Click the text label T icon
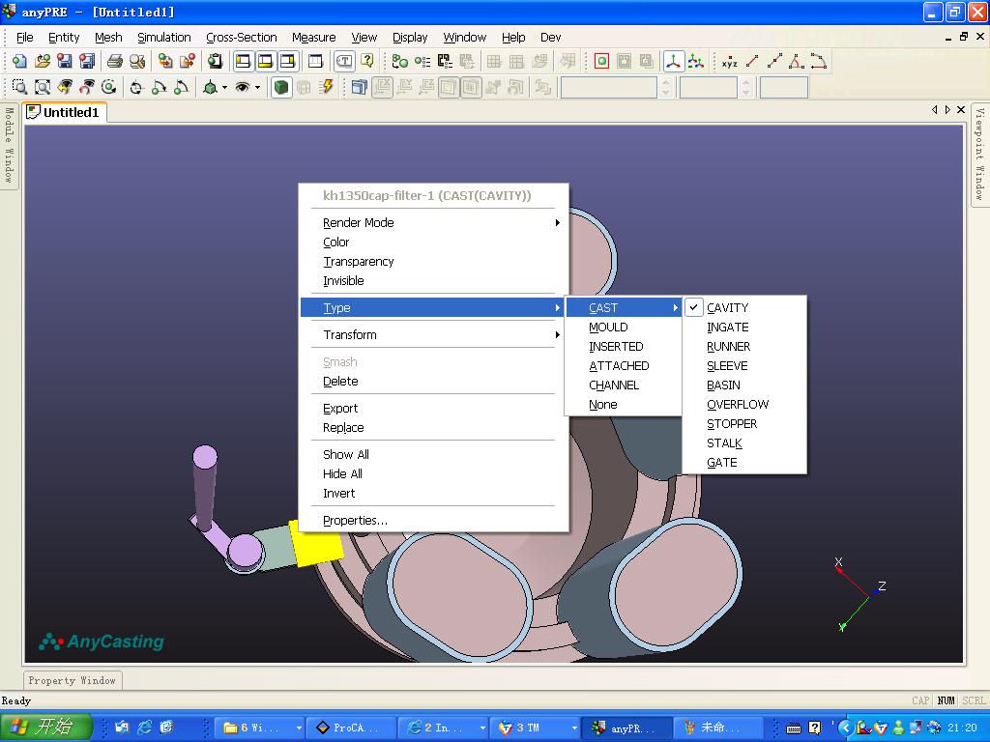The image size is (990, 742). 344,61
